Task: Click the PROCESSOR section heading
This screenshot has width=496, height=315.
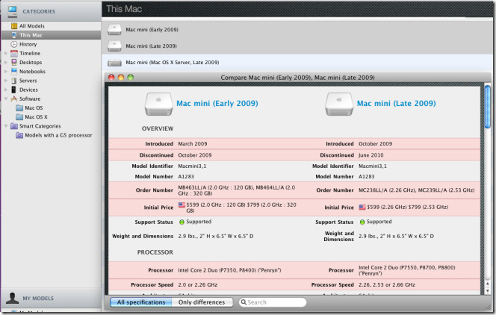Action: [155, 252]
